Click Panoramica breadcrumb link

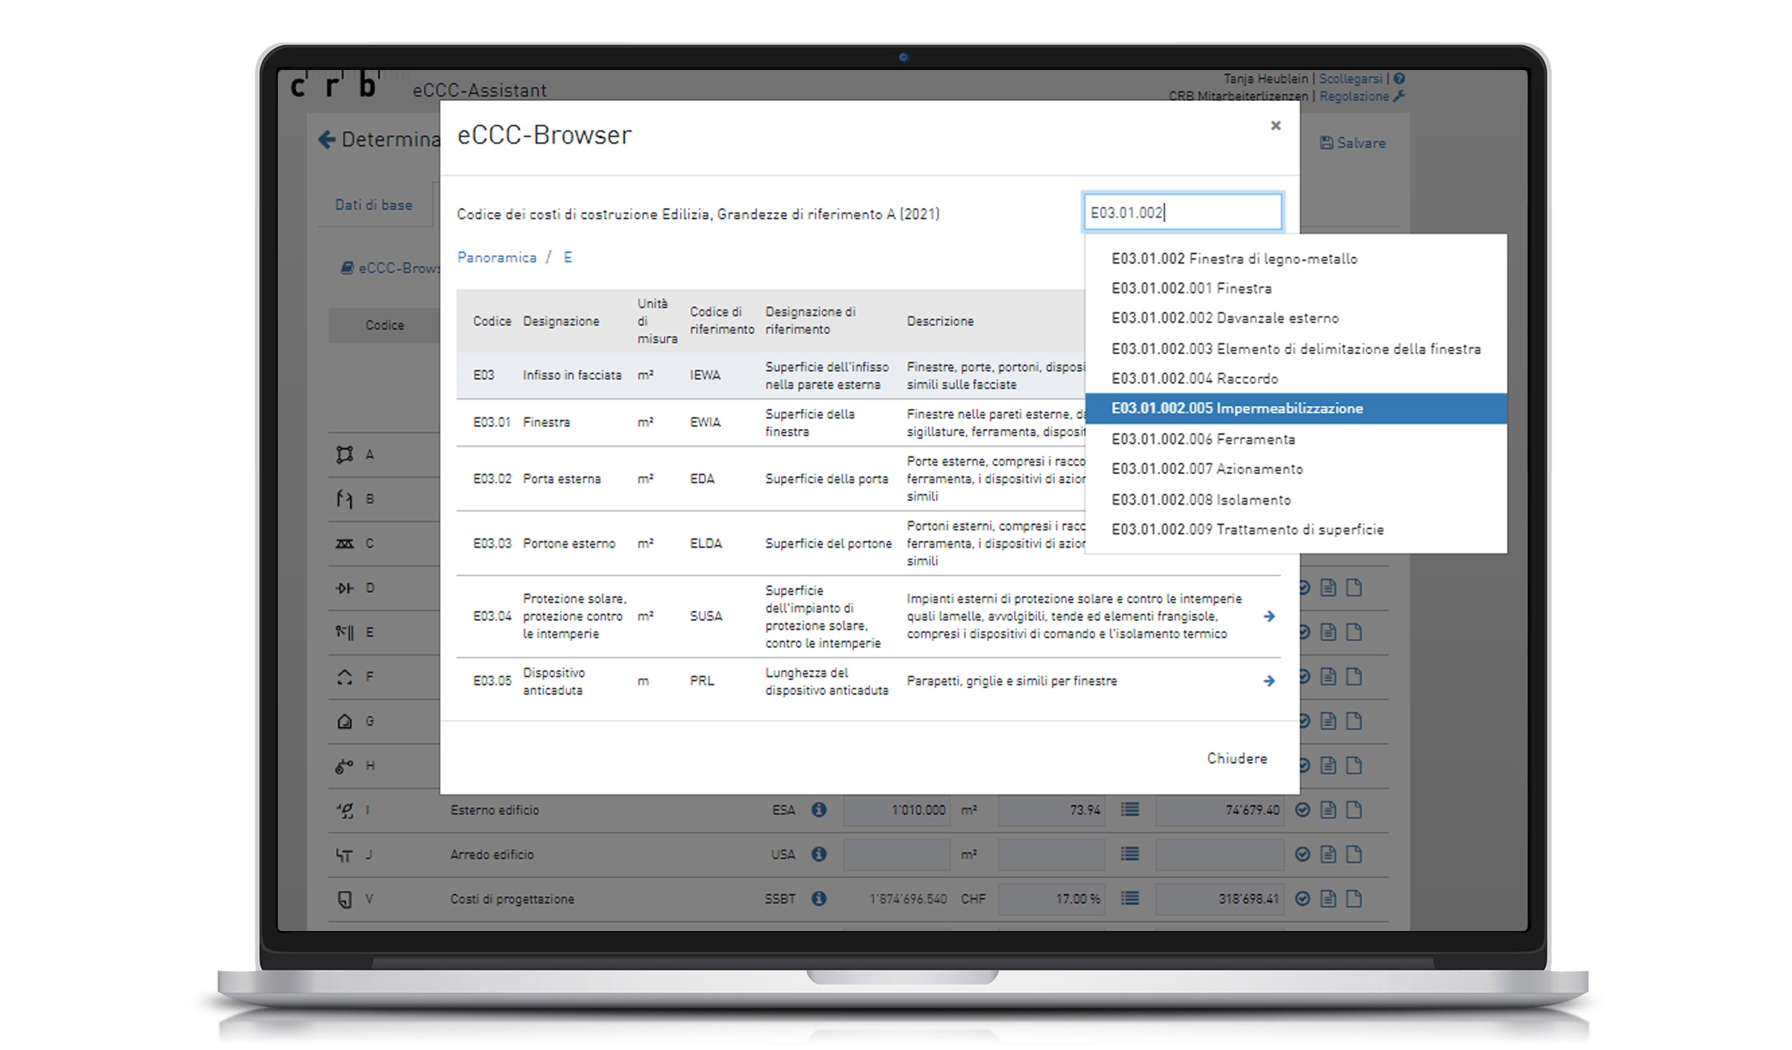(496, 258)
